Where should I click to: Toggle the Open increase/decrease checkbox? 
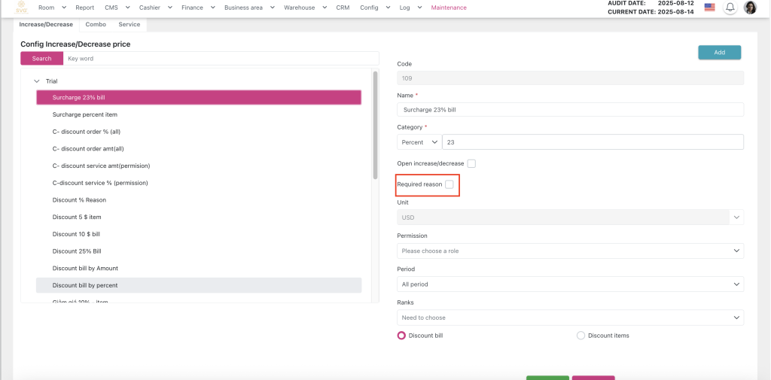click(471, 163)
